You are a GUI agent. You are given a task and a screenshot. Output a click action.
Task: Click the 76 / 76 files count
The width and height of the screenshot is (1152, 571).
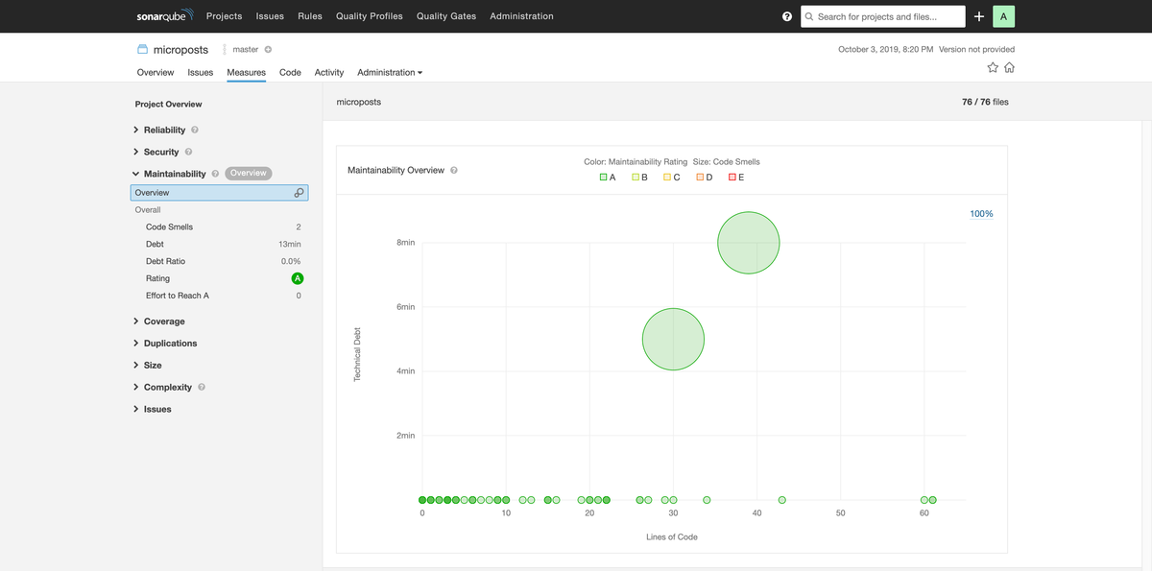985,101
